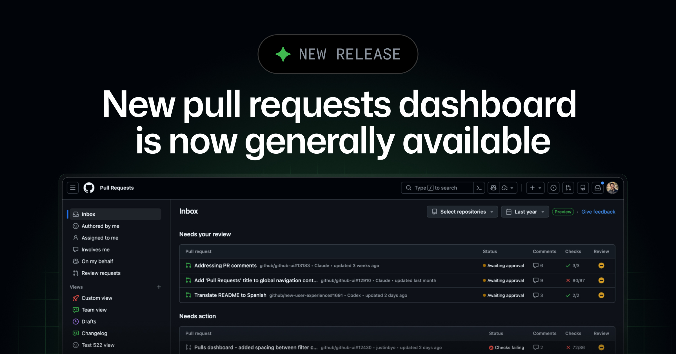Open 'Pulls dashboard - added spacing' pull request
The image size is (676, 354).
(256, 347)
